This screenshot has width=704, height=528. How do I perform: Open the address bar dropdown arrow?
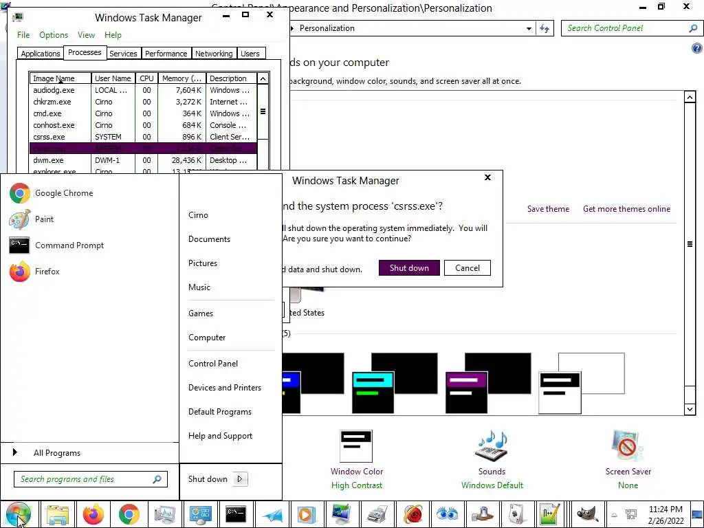pos(529,29)
